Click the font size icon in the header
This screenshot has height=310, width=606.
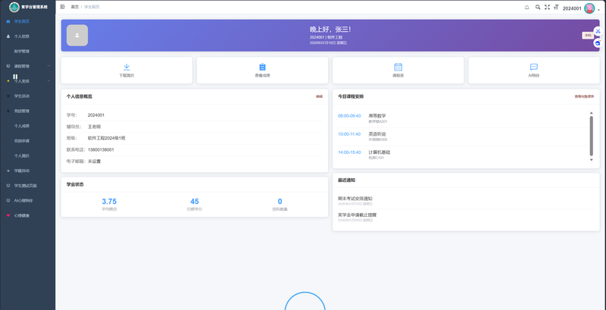(x=556, y=8)
